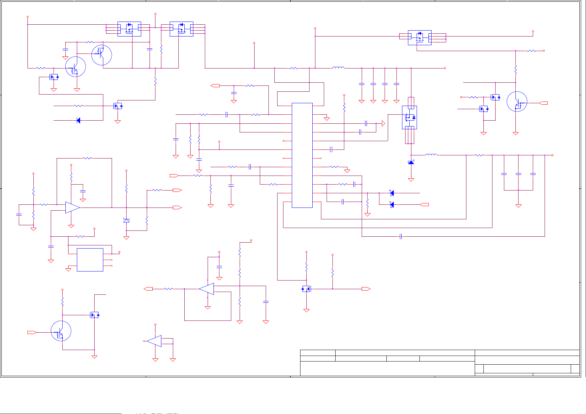586x414 pixels.
Task: Click the transistor circle in bottom-left corner
Action: click(x=61, y=331)
